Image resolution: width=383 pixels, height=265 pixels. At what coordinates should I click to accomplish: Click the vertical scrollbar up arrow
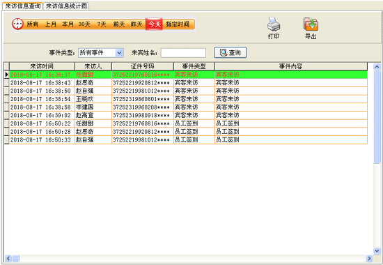[377, 66]
